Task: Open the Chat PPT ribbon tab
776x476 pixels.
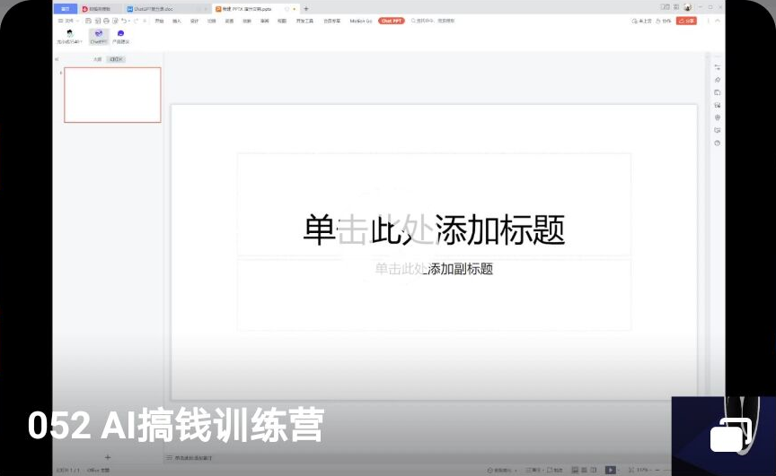Action: [x=391, y=20]
